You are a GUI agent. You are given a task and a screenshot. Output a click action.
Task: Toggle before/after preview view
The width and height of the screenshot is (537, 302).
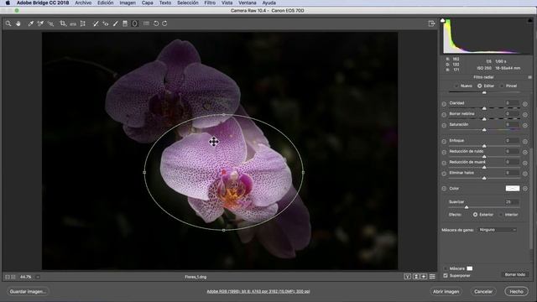(407, 277)
